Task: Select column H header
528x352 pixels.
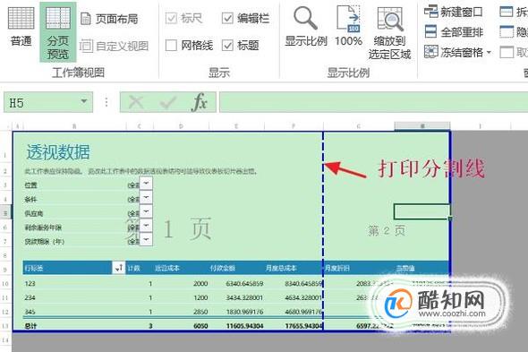Action: click(422, 126)
